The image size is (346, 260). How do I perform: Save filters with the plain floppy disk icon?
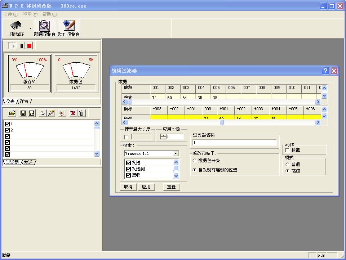pos(23,113)
